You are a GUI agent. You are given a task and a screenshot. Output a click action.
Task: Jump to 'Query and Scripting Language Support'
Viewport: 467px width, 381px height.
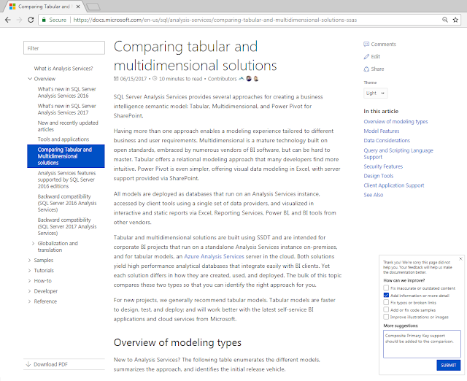pos(398,154)
